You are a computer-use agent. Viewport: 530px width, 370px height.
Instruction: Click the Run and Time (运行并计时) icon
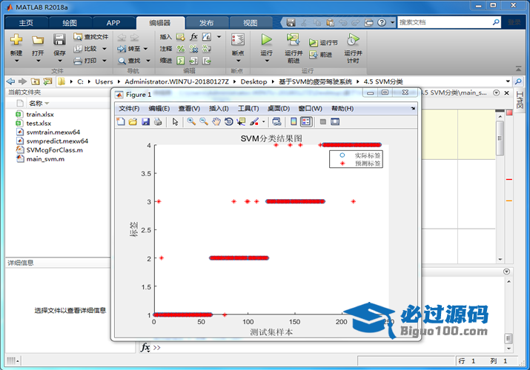[x=353, y=39]
